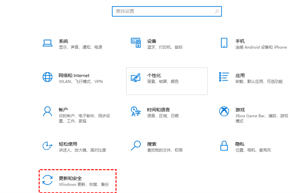The image size is (308, 193).
Task: Click the padlock icon for 隐私
Action: [x=224, y=146]
